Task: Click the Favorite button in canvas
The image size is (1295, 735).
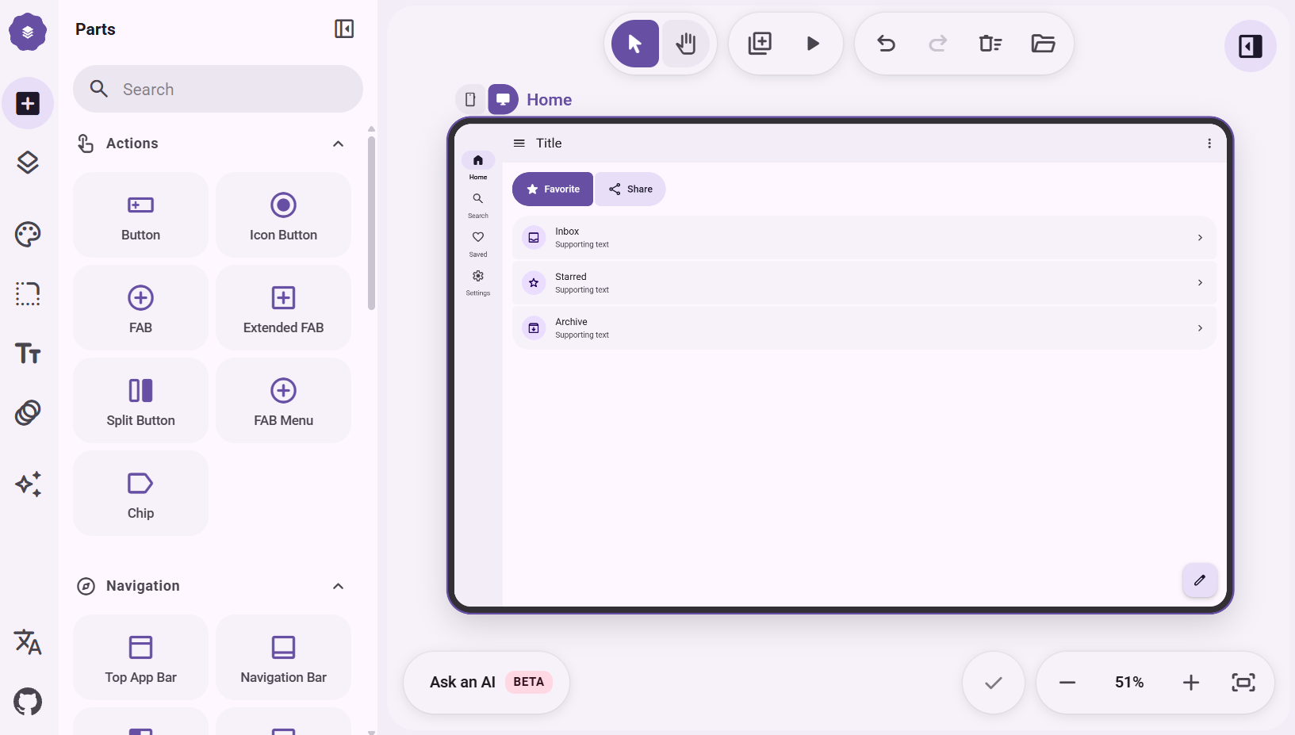Action: tap(553, 189)
